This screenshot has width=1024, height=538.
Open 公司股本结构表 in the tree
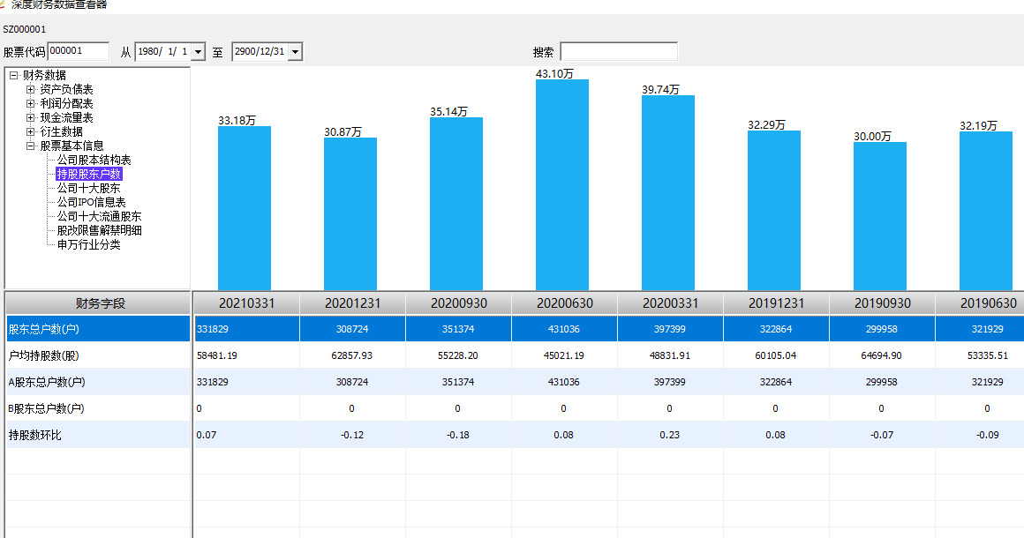click(94, 161)
